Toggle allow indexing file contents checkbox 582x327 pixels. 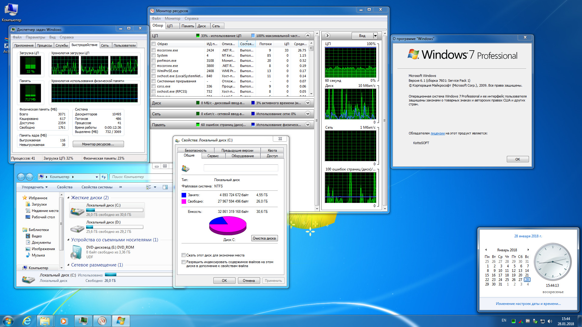pyautogui.click(x=183, y=262)
